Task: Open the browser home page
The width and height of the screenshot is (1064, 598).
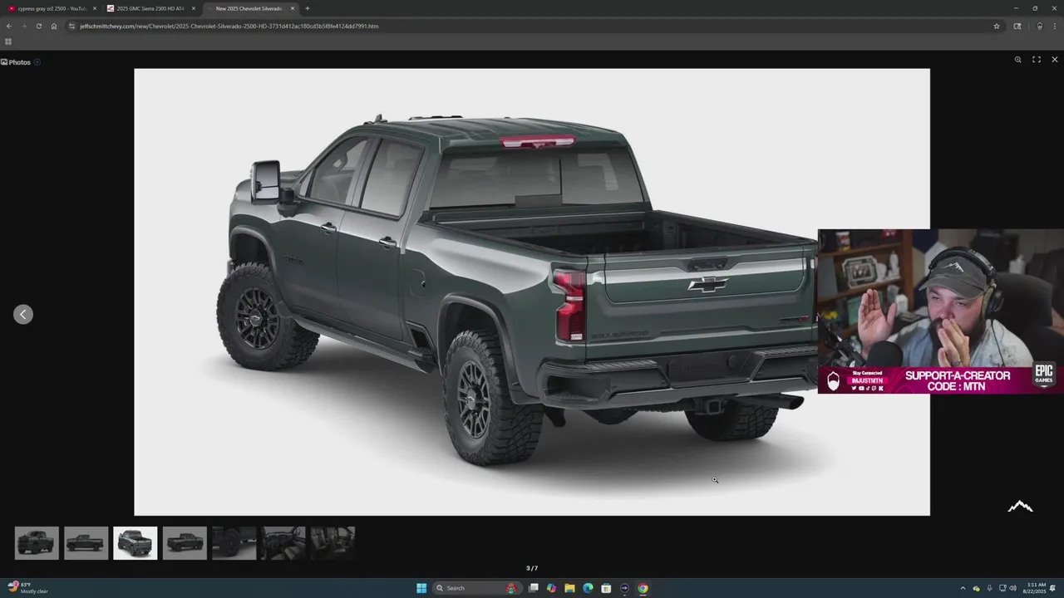Action: tap(54, 26)
